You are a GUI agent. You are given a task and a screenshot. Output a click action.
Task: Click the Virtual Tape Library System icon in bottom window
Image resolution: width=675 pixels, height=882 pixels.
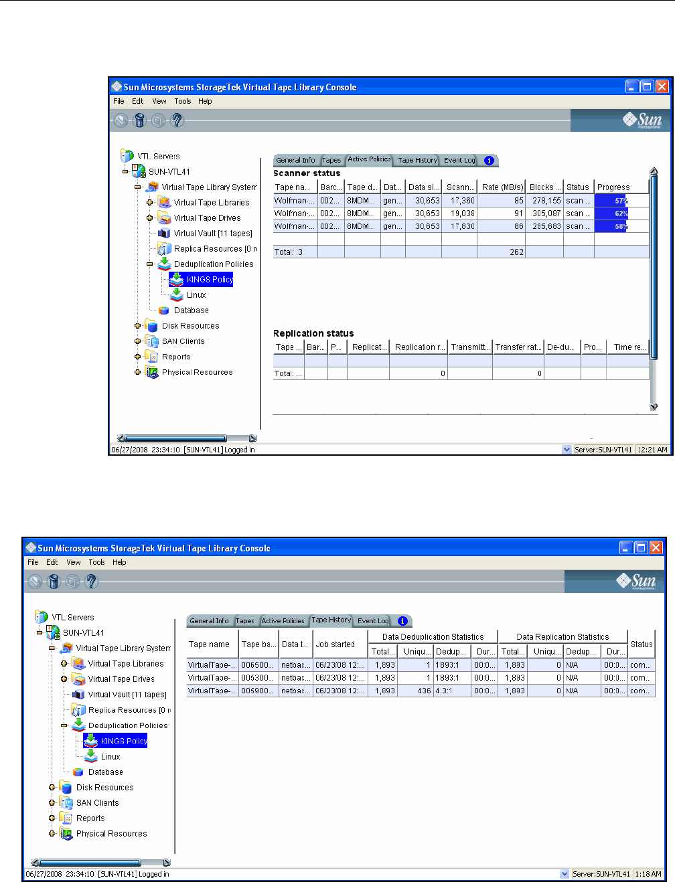click(x=66, y=648)
